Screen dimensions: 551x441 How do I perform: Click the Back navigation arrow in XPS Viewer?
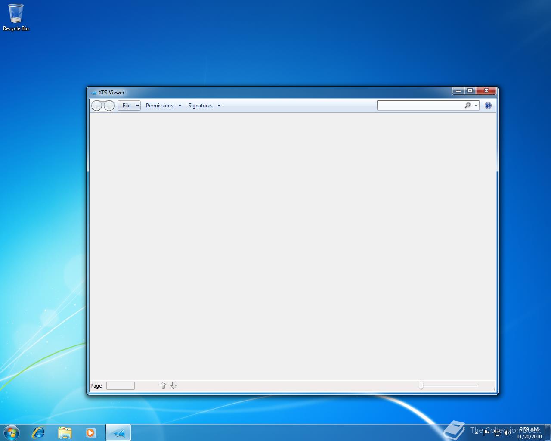[97, 106]
